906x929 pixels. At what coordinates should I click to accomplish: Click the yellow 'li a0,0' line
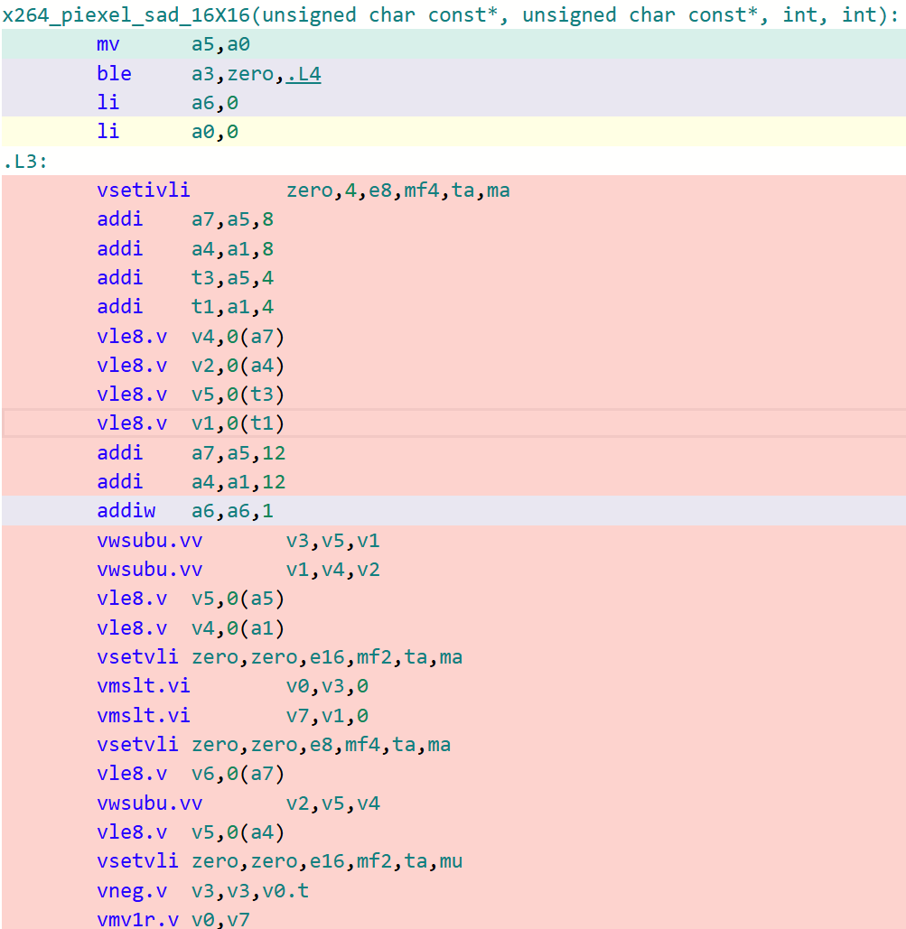coord(167,132)
